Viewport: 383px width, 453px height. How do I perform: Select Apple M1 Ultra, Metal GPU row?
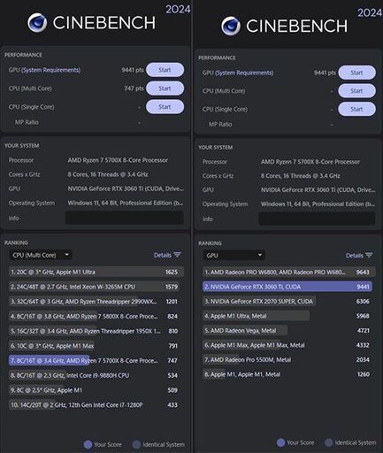(x=288, y=316)
